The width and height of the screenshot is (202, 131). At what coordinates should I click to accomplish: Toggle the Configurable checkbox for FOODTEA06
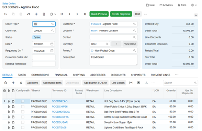click(23, 127)
